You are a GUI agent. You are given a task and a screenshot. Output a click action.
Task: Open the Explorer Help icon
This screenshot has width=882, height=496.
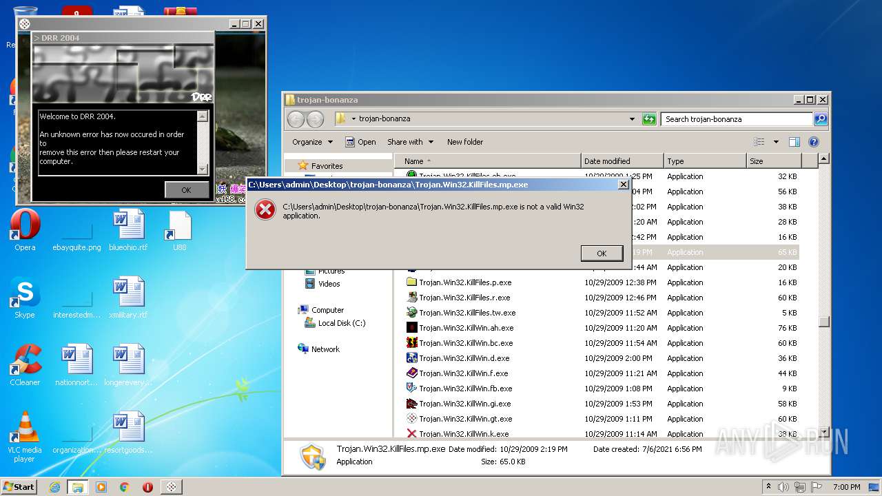pos(813,142)
